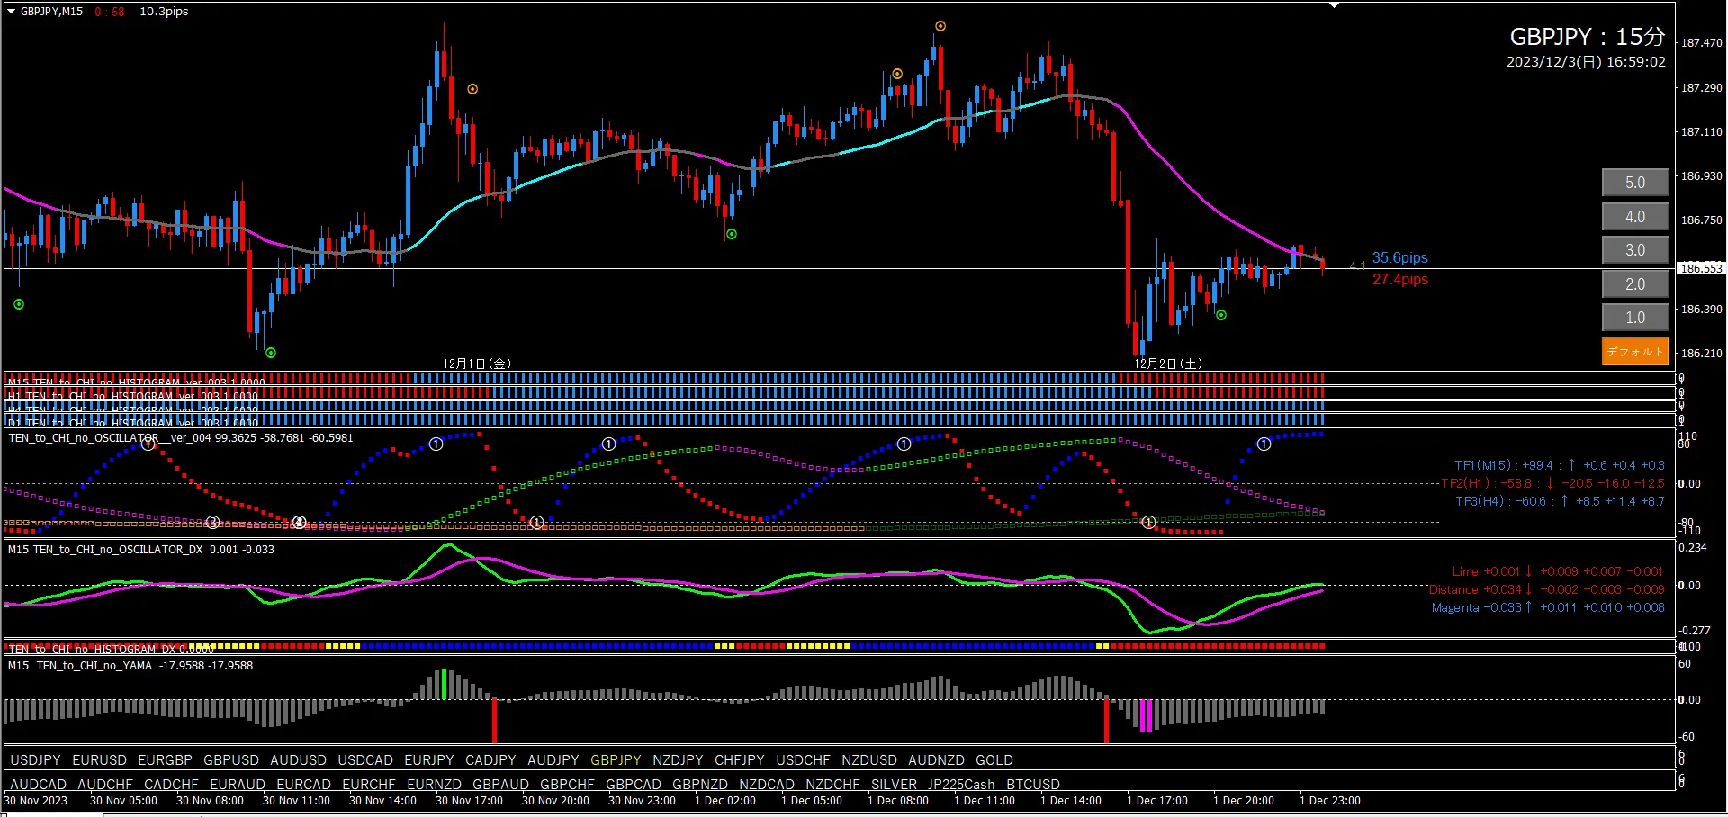Click the 2023/12/3(日) 16:59:02 timestamp
Screen dimensions: 1728x817
[x=1587, y=62]
